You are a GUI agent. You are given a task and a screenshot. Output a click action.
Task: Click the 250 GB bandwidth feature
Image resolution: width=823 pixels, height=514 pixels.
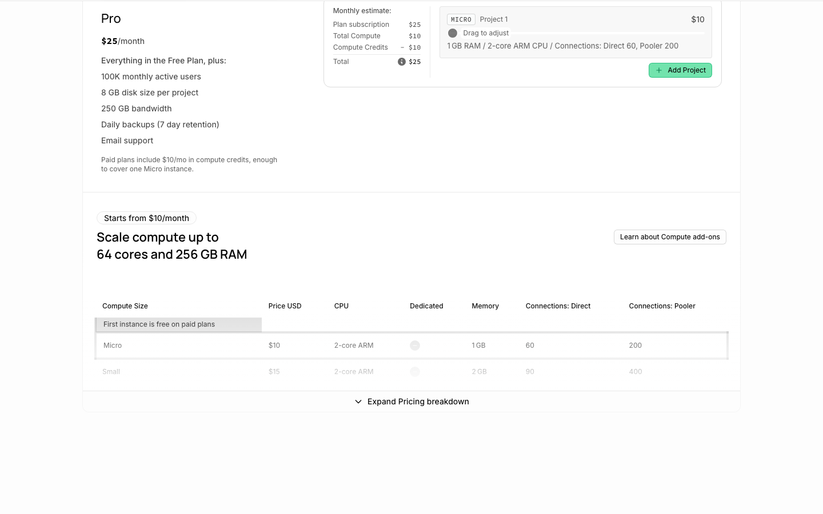136,109
